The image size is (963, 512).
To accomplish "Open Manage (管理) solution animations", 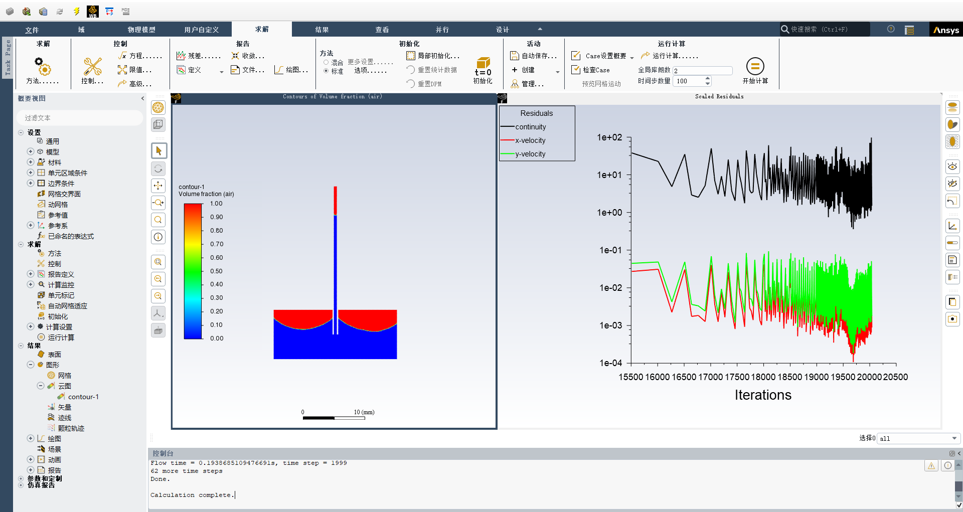I will click(527, 84).
